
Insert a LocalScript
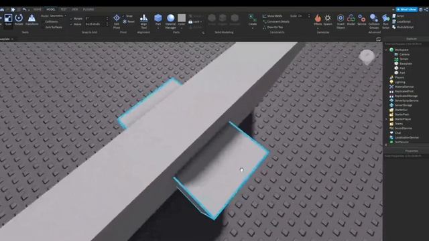[x=402, y=21]
